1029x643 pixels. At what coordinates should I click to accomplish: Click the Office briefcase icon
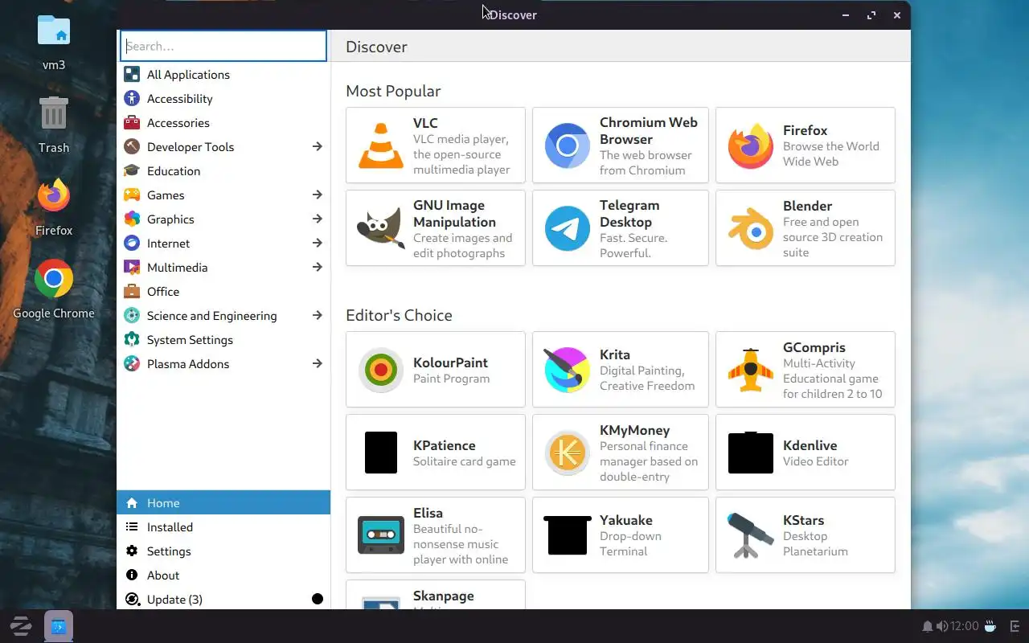132,292
